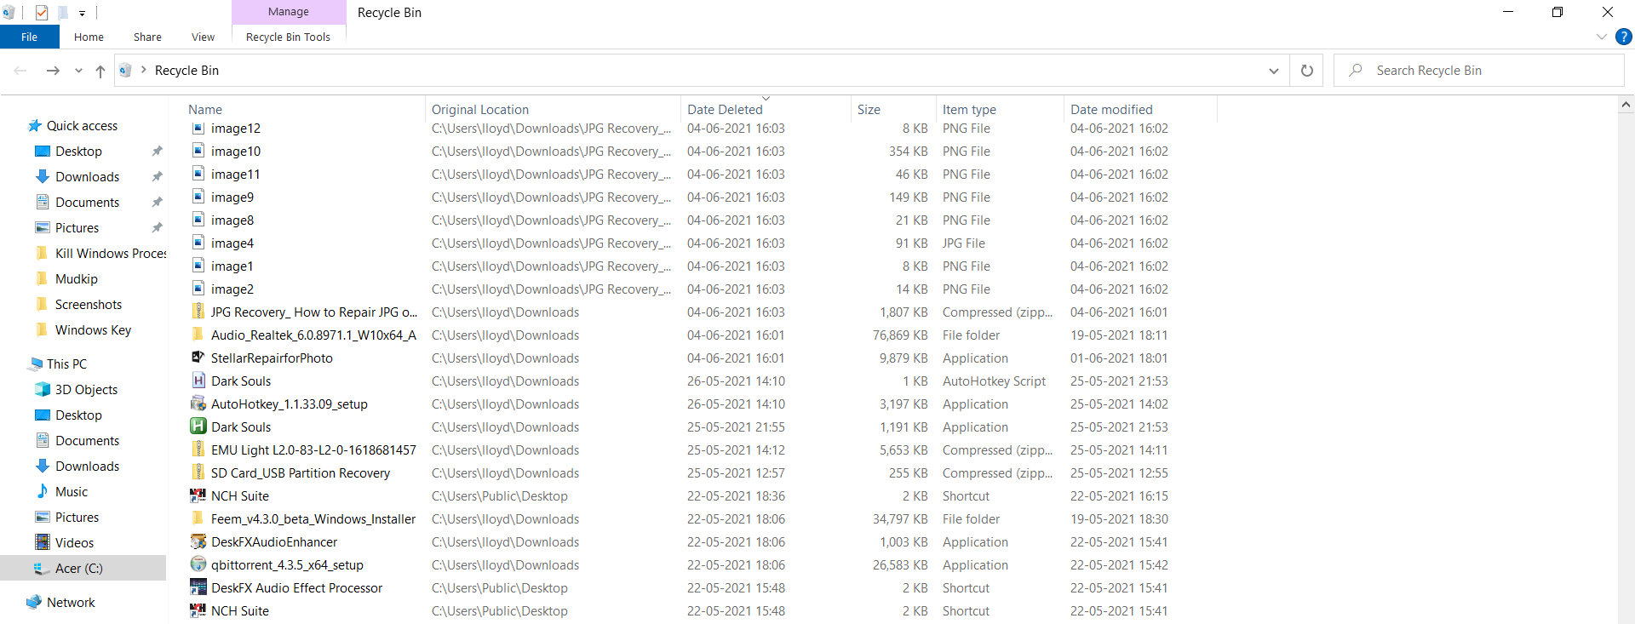Open the Recent locations dropdown arrow

click(x=78, y=71)
